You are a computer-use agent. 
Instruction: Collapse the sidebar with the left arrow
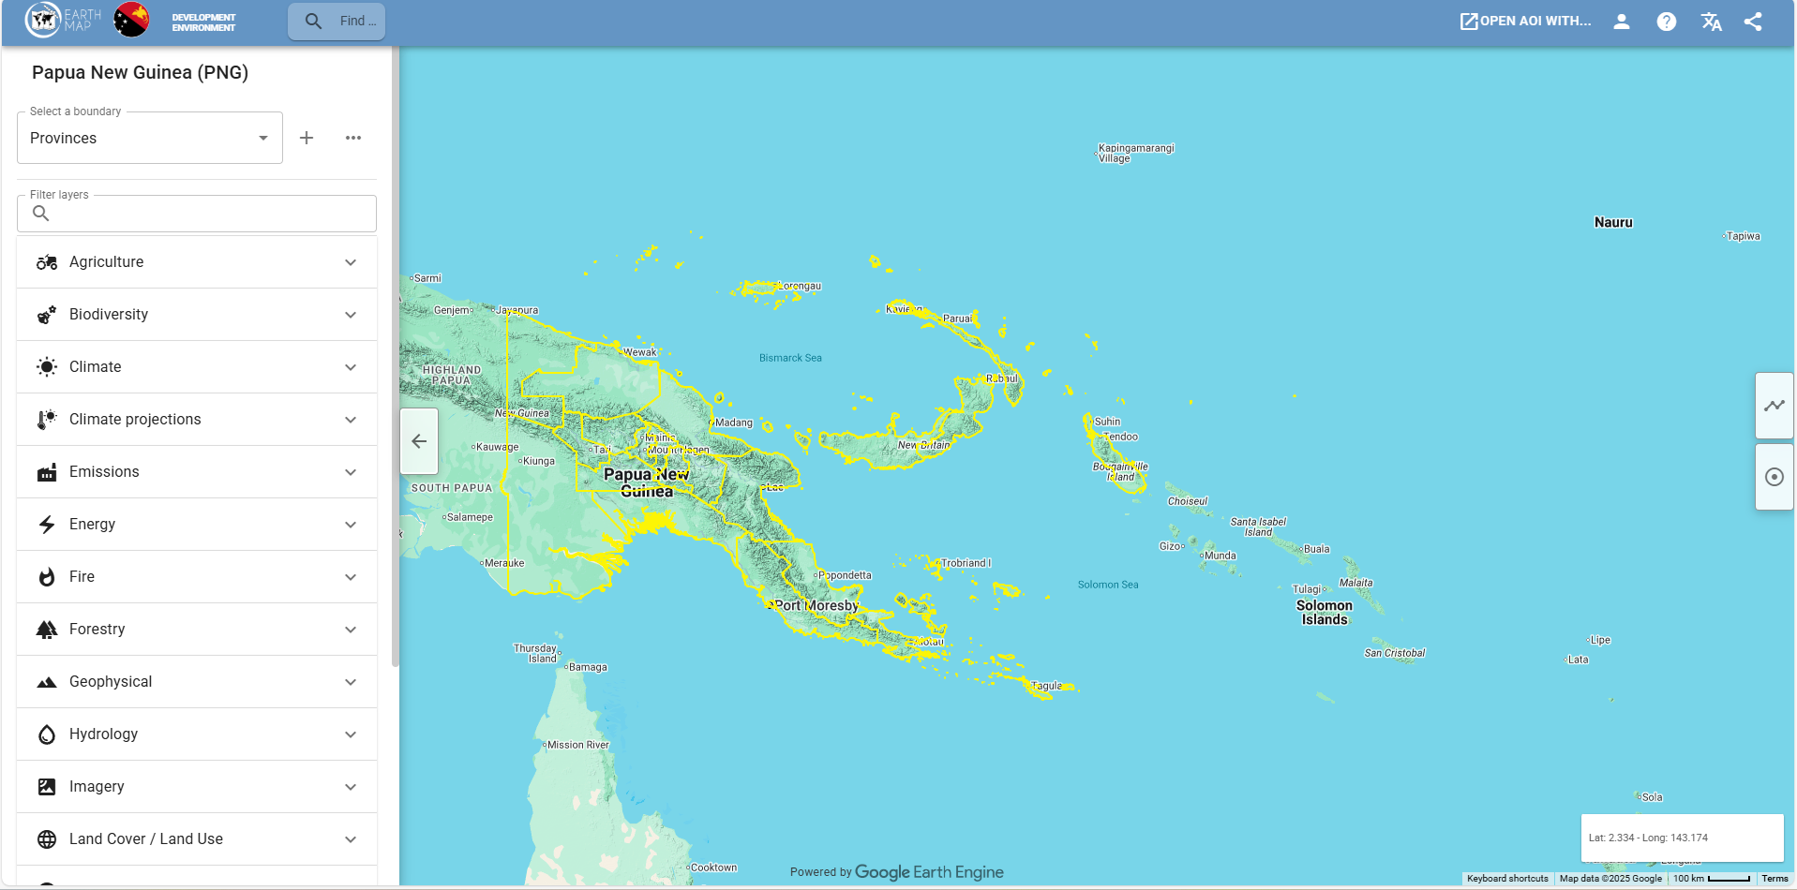tap(419, 441)
